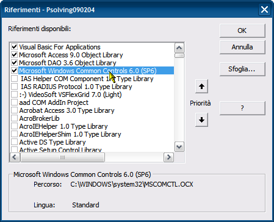Select IAS RADIUS Protocol 1.0 Type Library text
Image resolution: width=274 pixels, height=222 pixels.
tap(76, 87)
